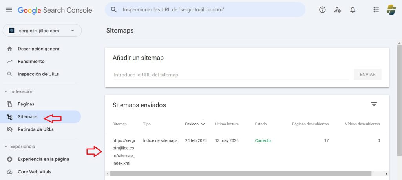Image resolution: width=402 pixels, height=180 pixels.
Task: Open the notifications bell
Action: coord(353,10)
